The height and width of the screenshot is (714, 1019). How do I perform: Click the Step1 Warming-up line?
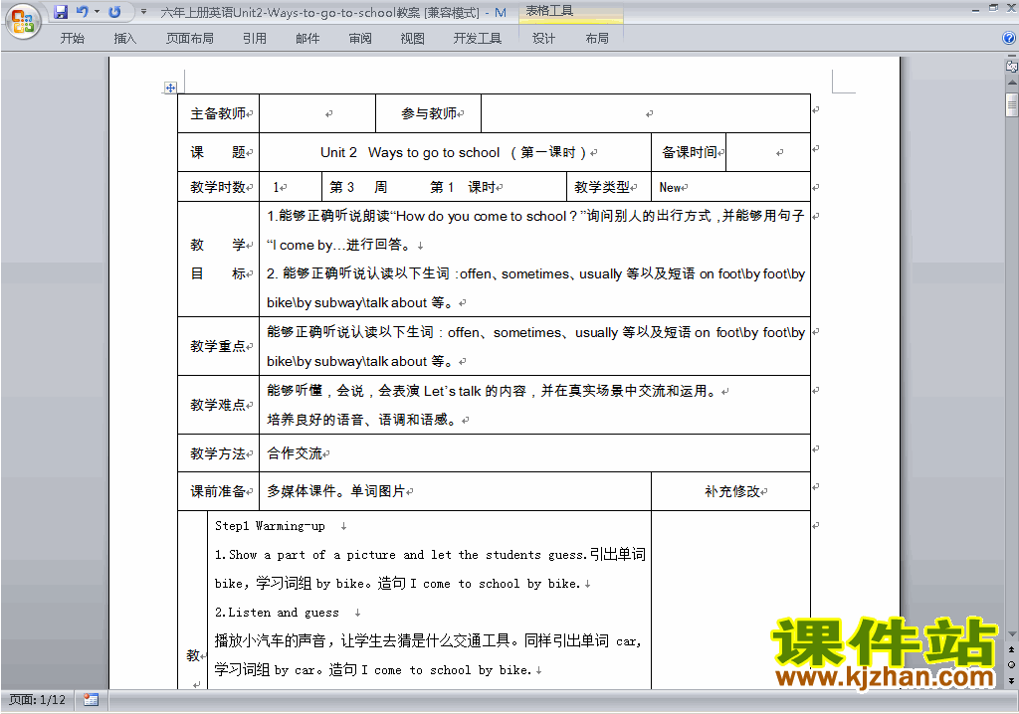270,526
